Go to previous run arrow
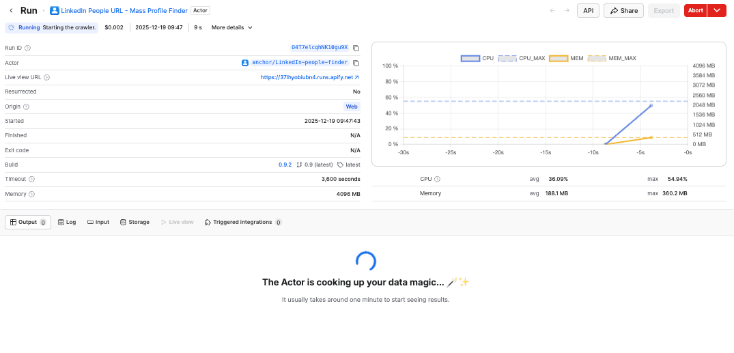Viewport: 734px width, 353px height. (552, 10)
